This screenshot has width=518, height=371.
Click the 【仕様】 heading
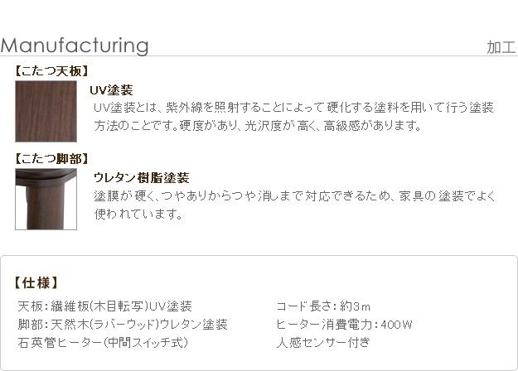(37, 282)
